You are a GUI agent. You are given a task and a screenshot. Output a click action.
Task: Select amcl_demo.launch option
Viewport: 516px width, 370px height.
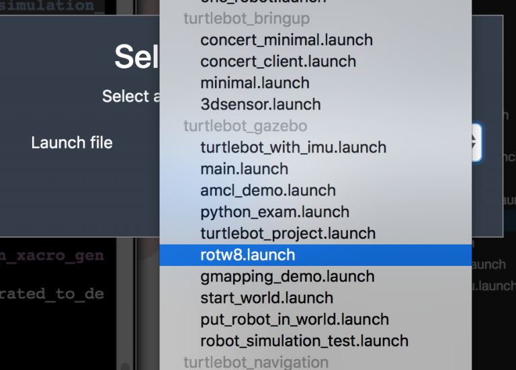[x=315, y=191]
